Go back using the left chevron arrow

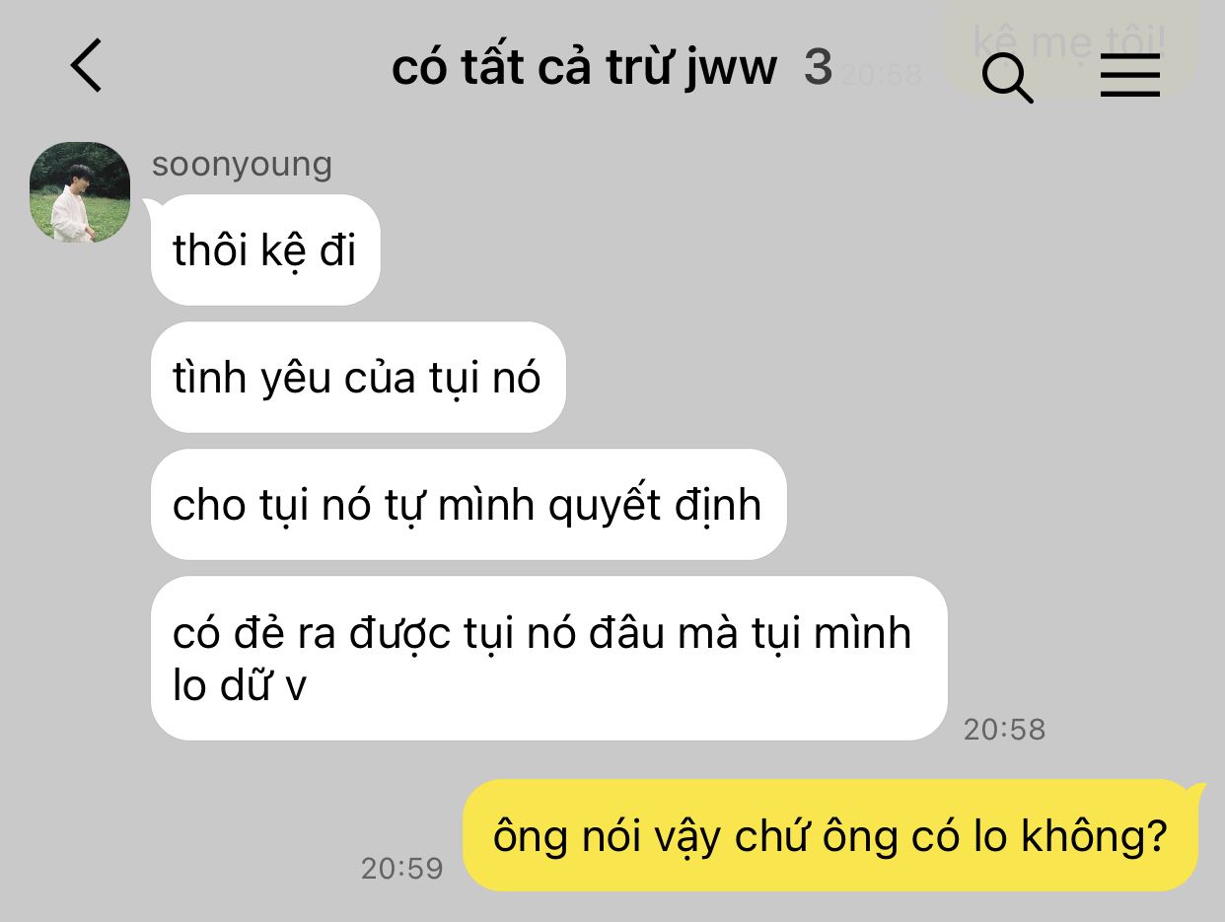[86, 66]
